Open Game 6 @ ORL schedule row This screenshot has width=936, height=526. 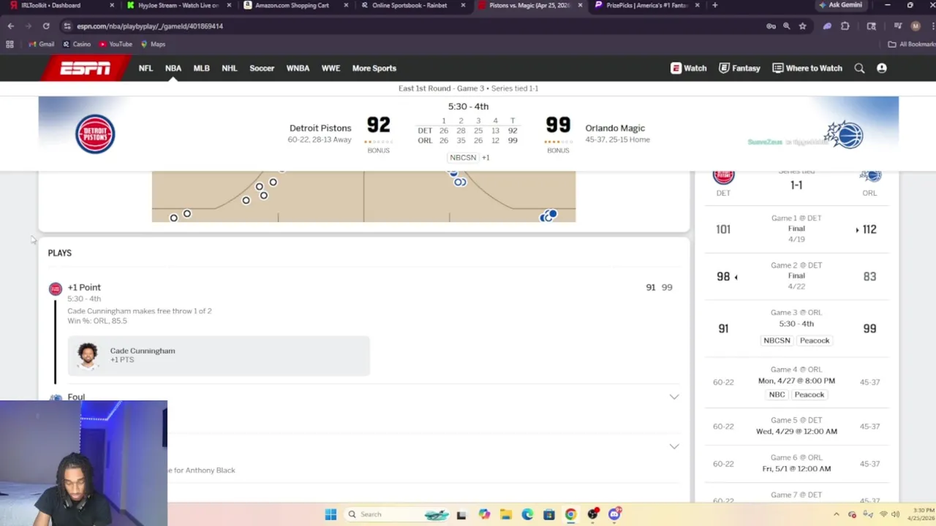pos(796,463)
